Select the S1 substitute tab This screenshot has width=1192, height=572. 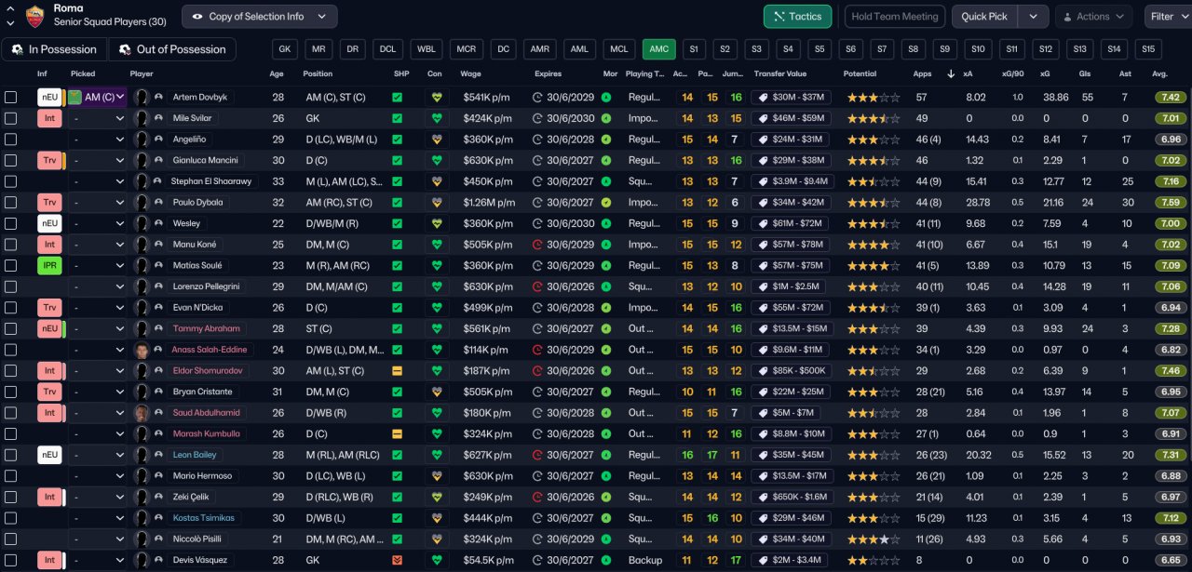(692, 49)
